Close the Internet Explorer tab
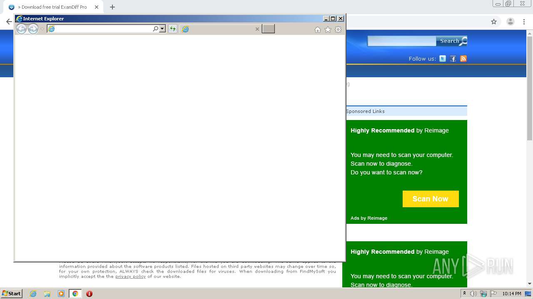Viewport: 533px width, 299px height. pos(257,29)
